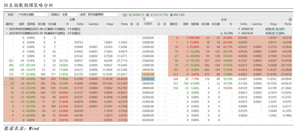Viewport: 295px width, 134px height.
Task: Click put change percent 200.00%
Action: pos(194,38)
